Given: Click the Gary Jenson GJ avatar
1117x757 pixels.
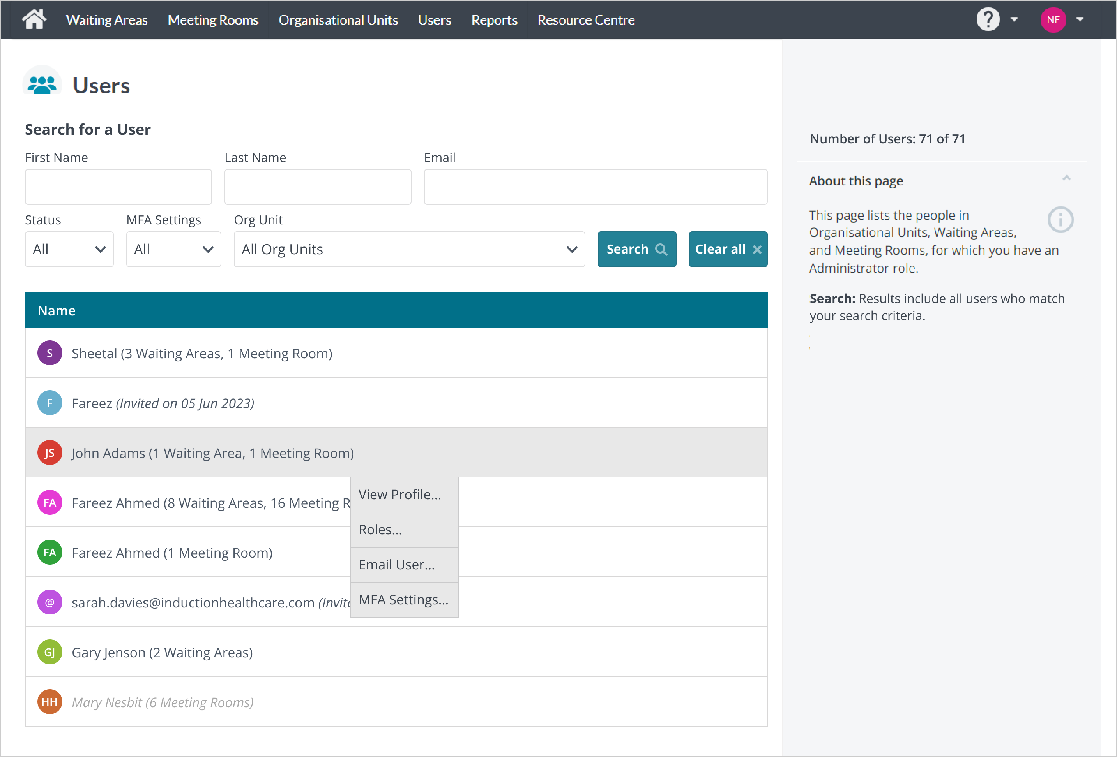Looking at the screenshot, I should tap(50, 652).
